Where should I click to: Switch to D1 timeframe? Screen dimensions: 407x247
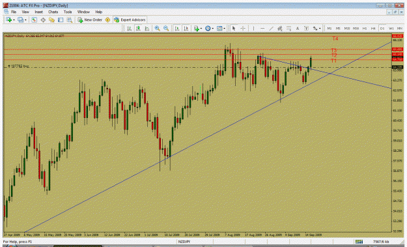382,28
